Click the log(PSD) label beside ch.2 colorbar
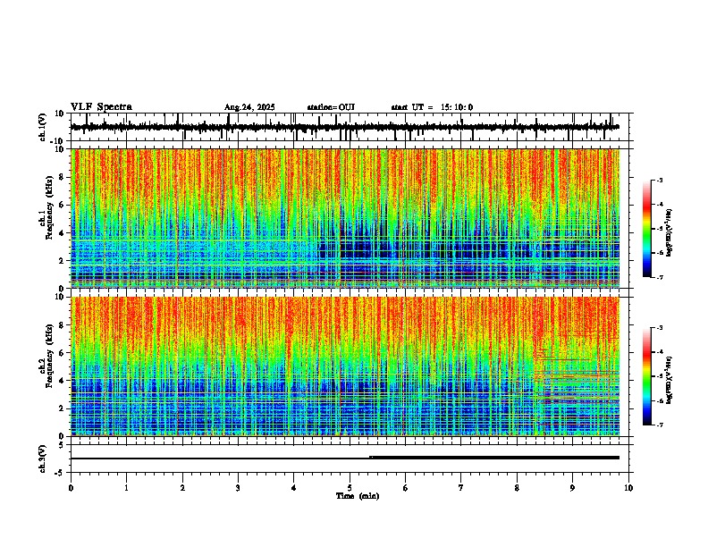The image size is (708, 547). tap(670, 380)
